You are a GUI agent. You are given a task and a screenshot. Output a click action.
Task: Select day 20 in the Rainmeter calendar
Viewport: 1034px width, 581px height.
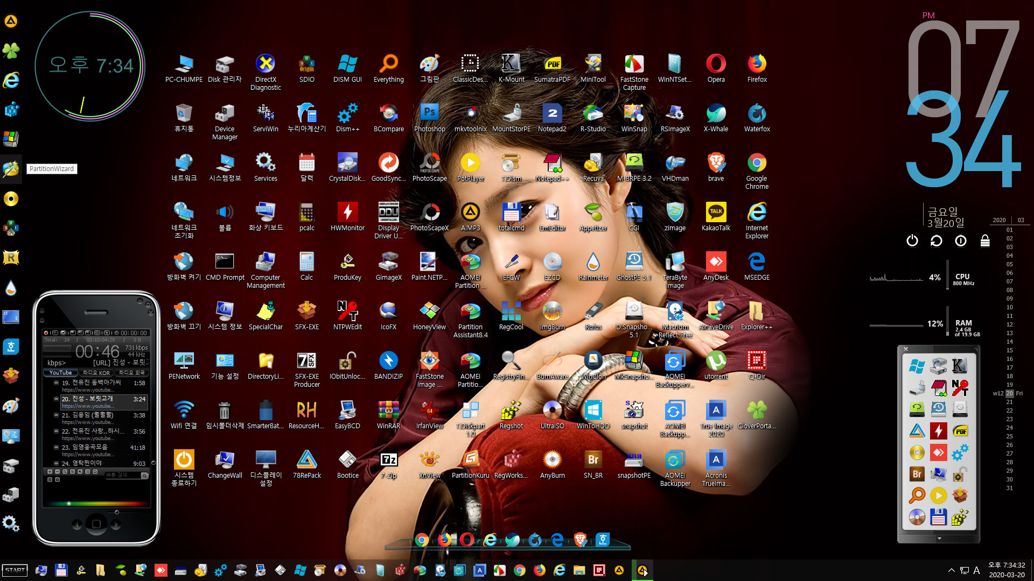[x=1009, y=393]
